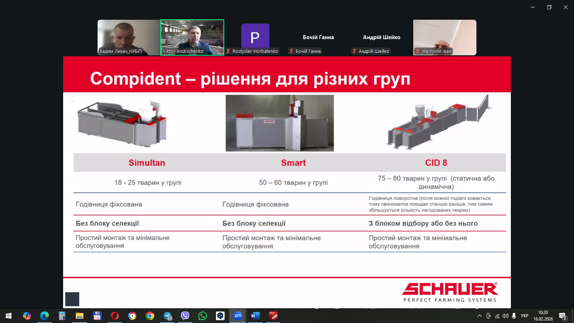Click 'Без блоку селекції' in the Simultan column

pos(107,223)
